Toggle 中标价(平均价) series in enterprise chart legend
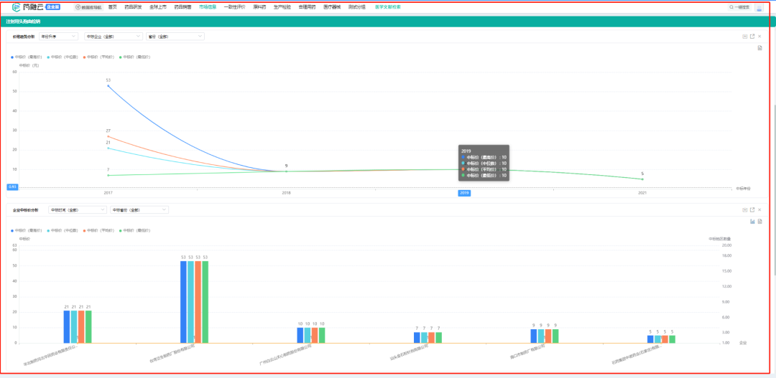776x378 pixels. click(x=99, y=230)
